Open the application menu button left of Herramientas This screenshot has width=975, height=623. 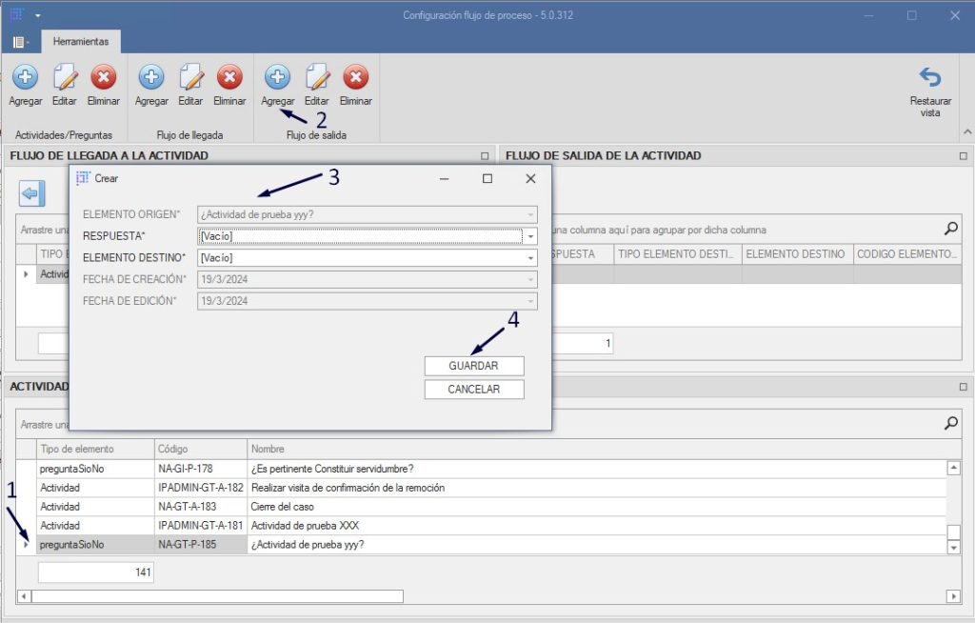coord(20,42)
